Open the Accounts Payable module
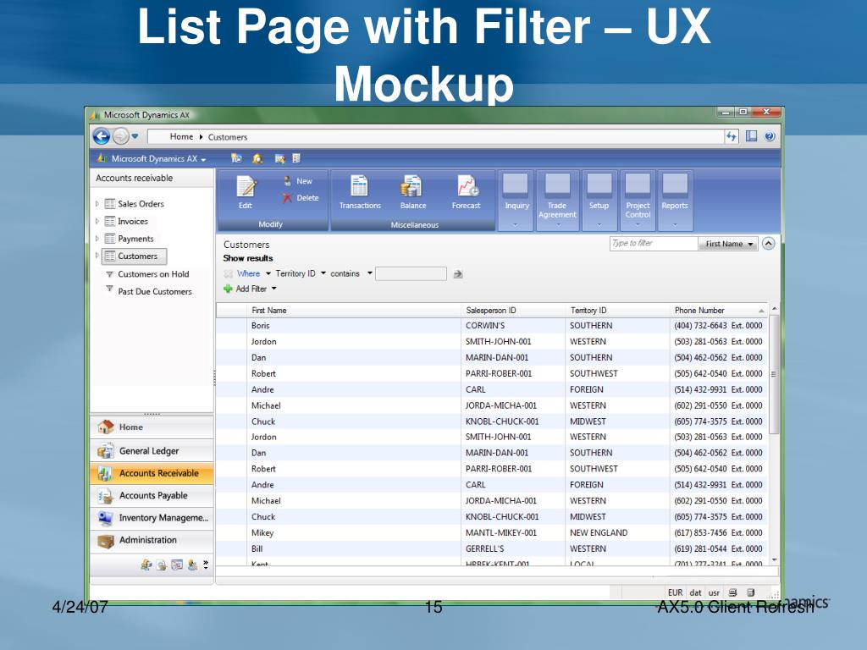 (152, 496)
